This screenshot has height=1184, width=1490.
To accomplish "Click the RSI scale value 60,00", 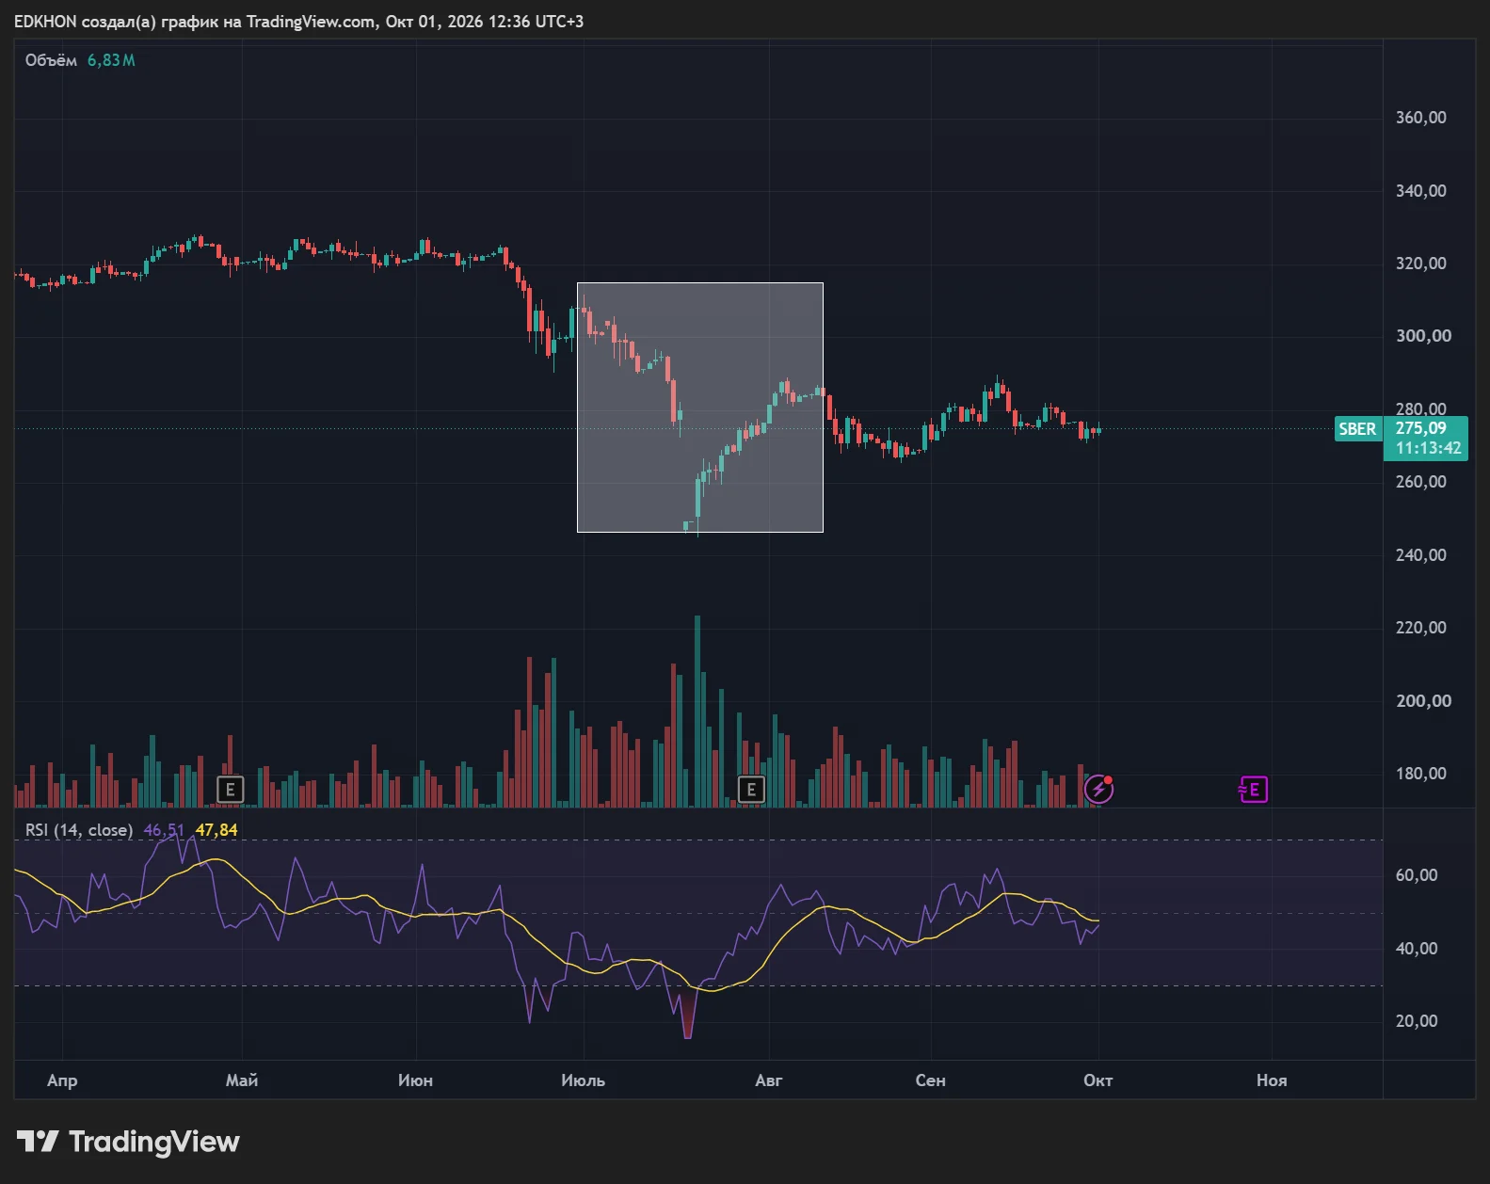I will pyautogui.click(x=1417, y=875).
